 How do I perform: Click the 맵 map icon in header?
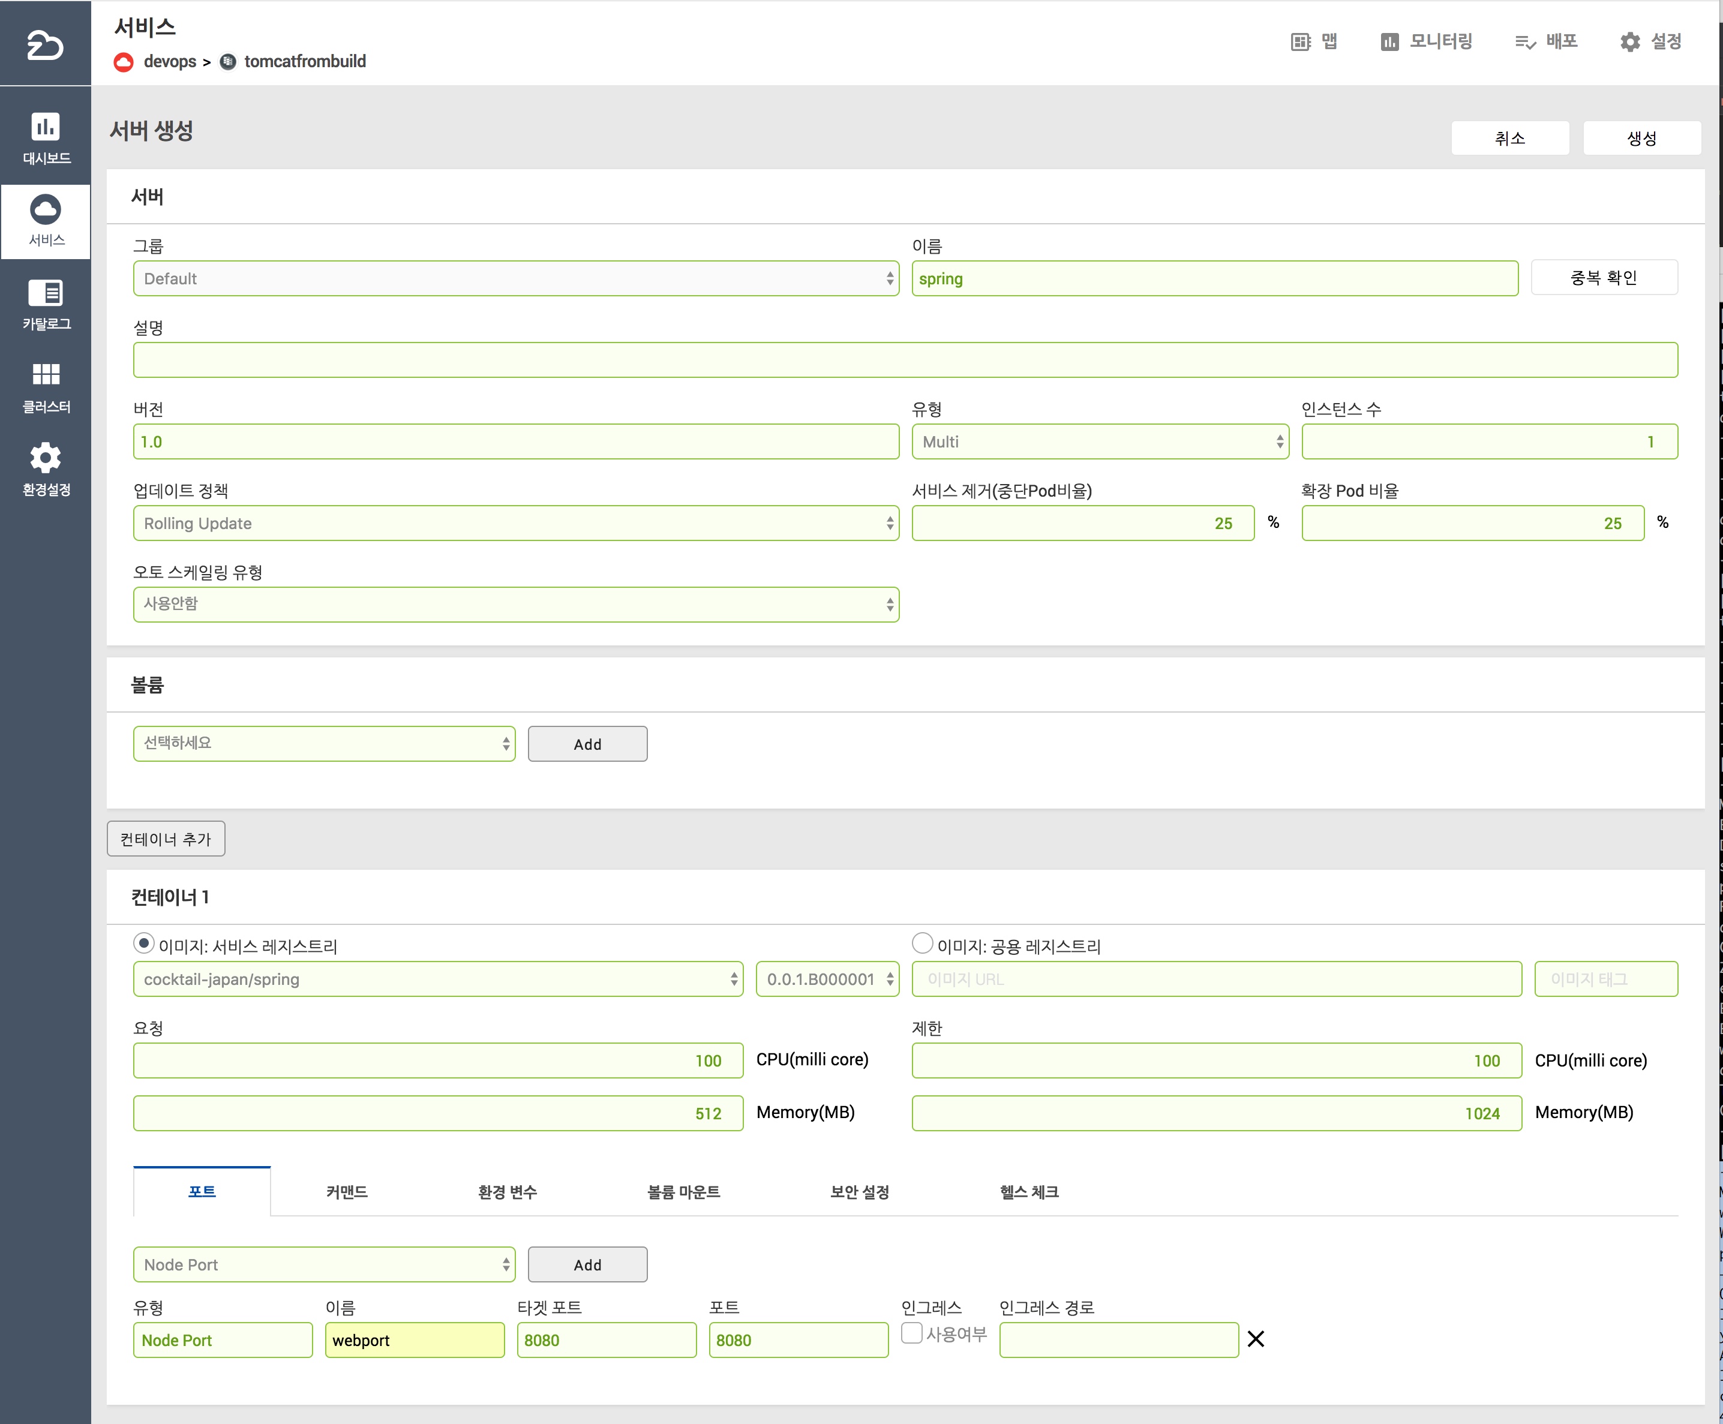pos(1301,42)
